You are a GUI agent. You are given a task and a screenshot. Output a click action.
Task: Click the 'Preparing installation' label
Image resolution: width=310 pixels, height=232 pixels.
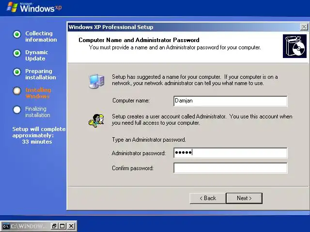pyautogui.click(x=41, y=74)
